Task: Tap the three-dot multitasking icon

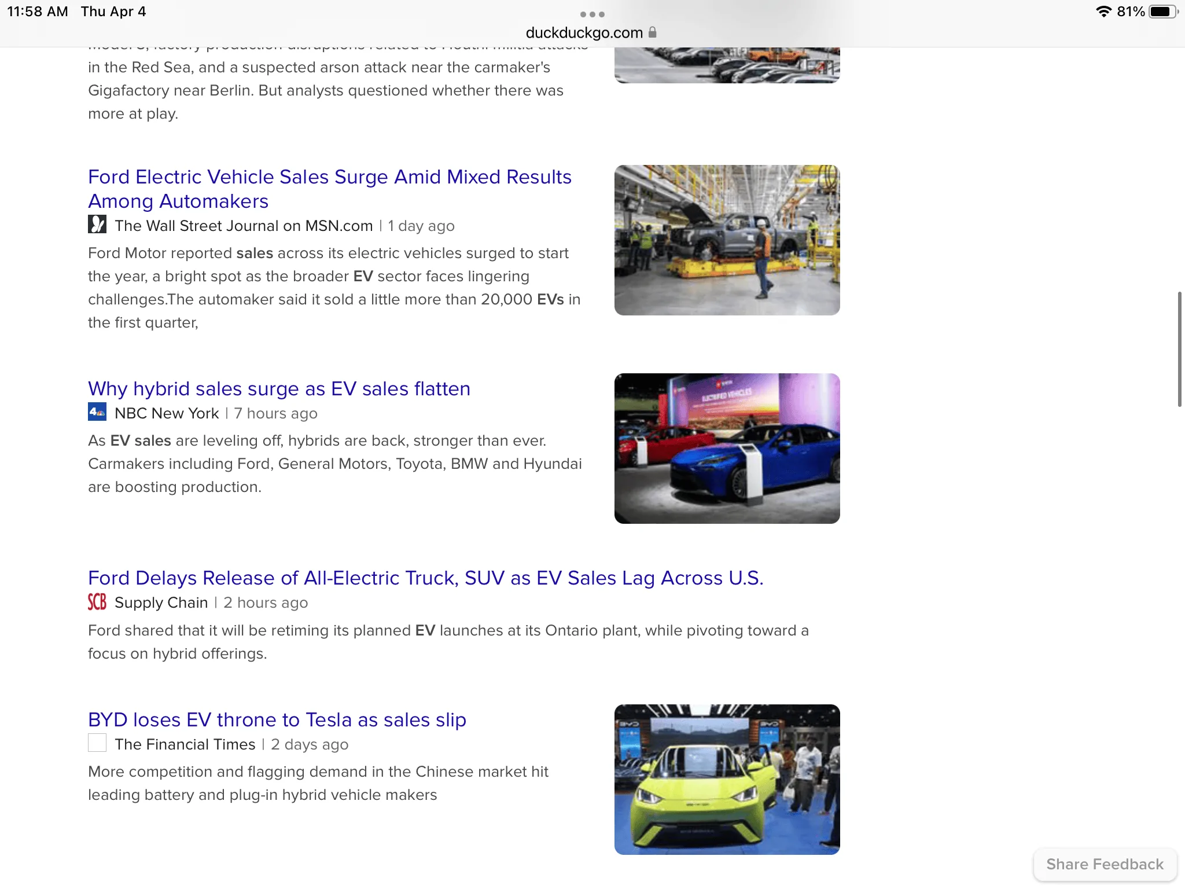Action: coord(592,14)
